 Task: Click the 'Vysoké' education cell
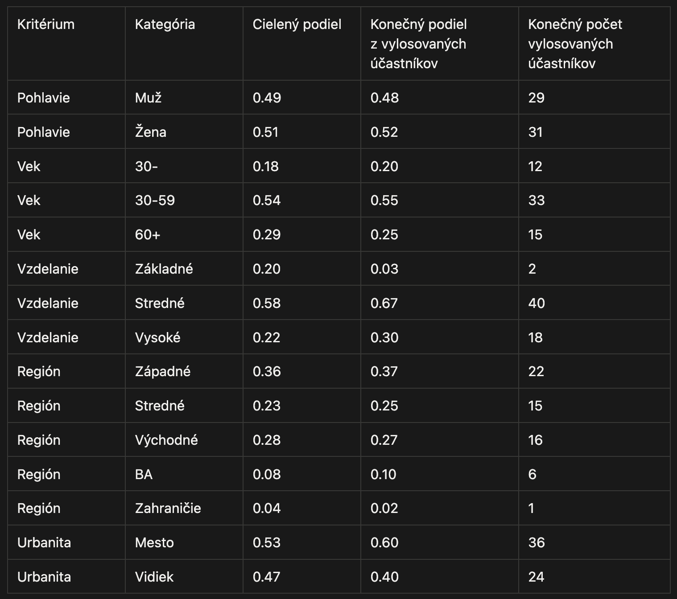coord(158,337)
